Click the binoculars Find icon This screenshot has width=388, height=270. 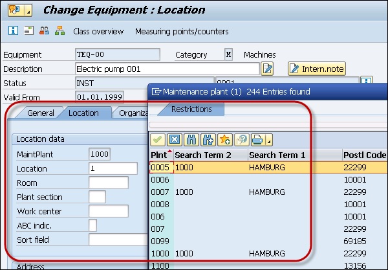coord(191,139)
